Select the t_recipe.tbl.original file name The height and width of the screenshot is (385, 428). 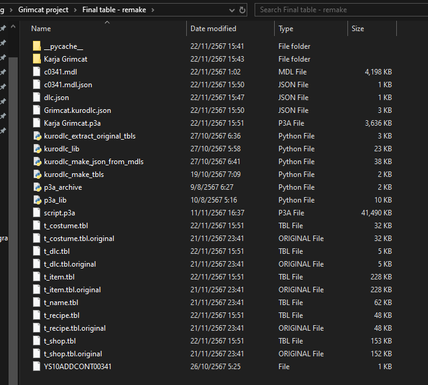74,328
